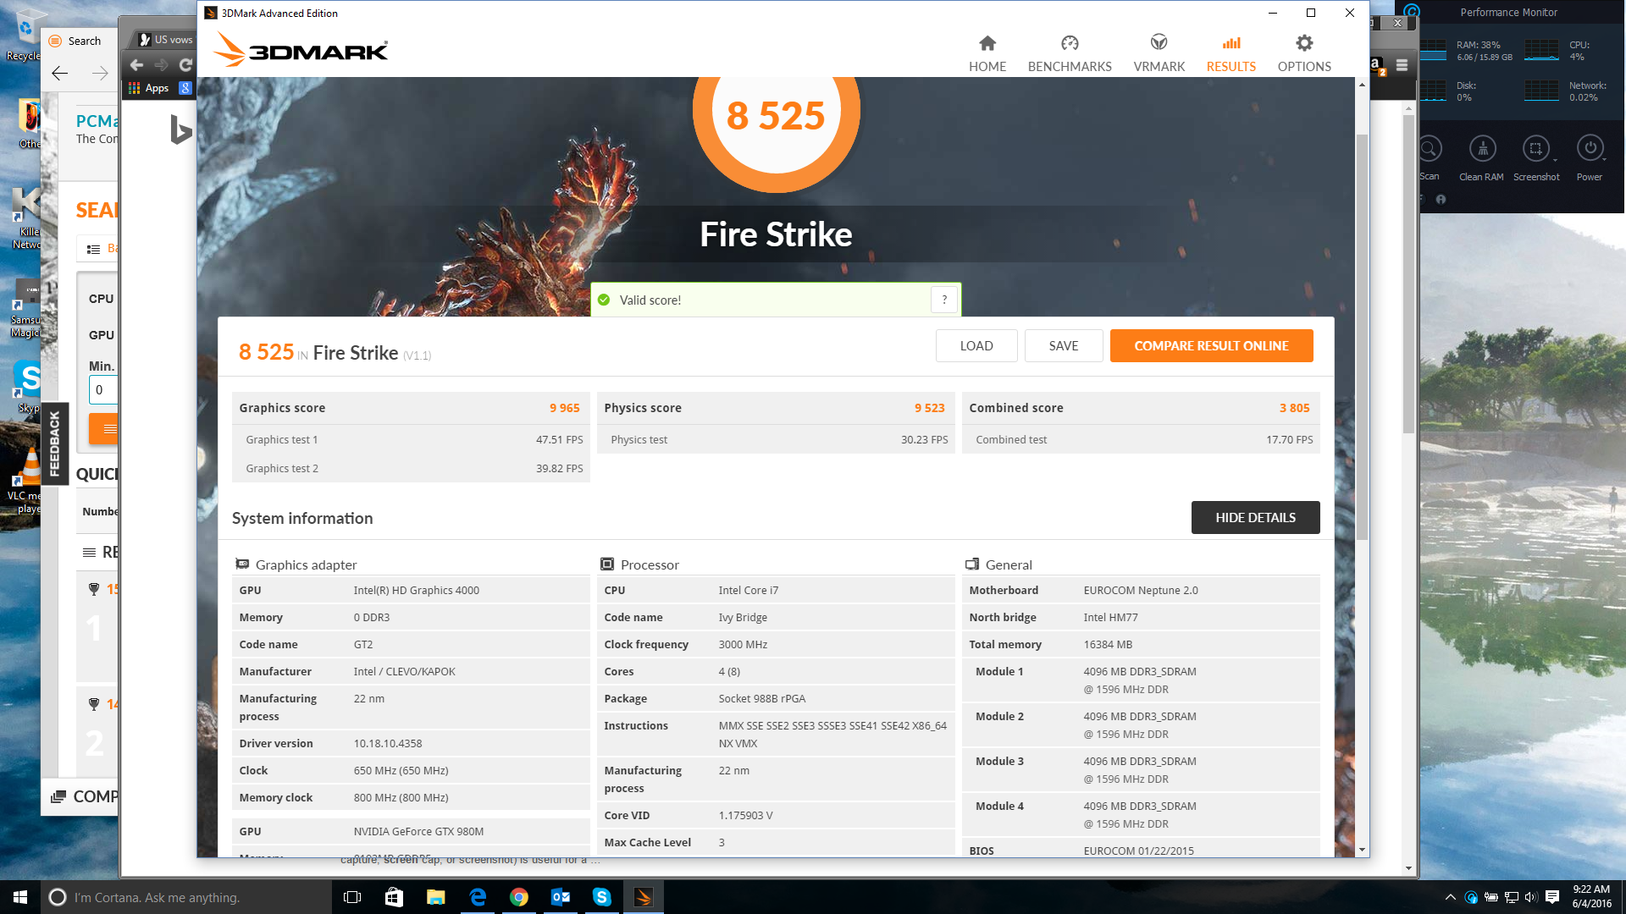
Task: Click the Scan icon in Performance Monitor
Action: pos(1430,149)
